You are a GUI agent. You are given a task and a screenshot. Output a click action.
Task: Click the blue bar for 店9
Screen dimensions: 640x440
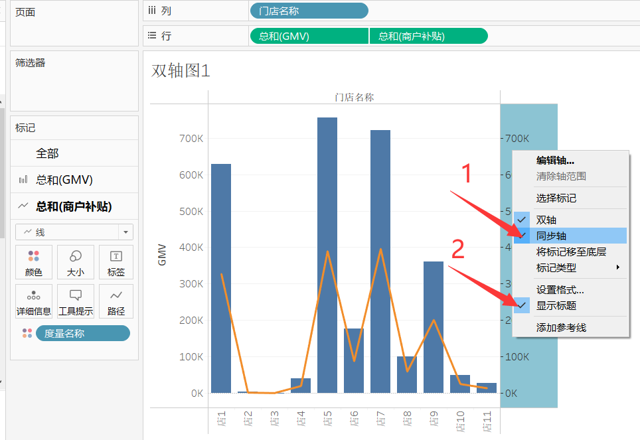[434, 327]
